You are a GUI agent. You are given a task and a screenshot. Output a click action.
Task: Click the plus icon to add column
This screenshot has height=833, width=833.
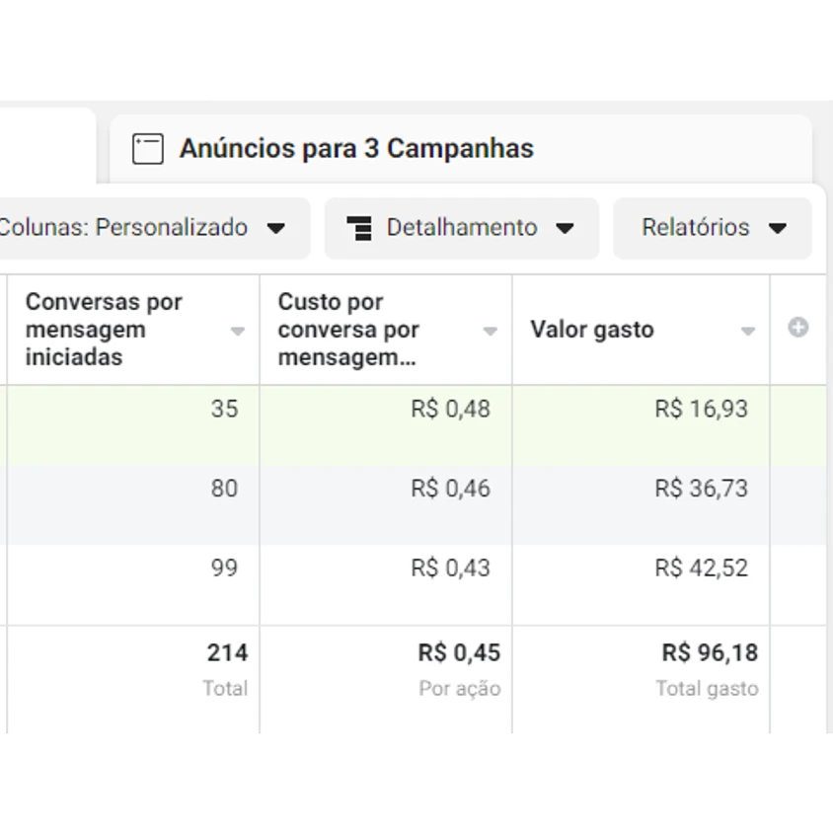click(797, 328)
